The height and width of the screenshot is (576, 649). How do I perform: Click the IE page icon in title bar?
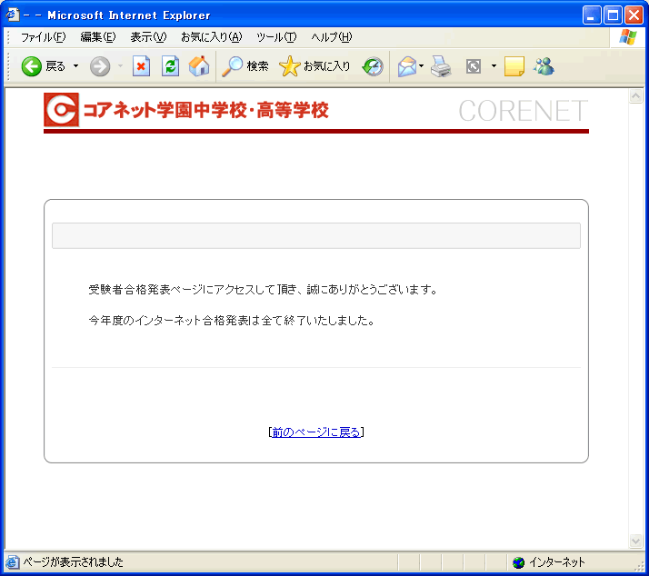pos(13,15)
